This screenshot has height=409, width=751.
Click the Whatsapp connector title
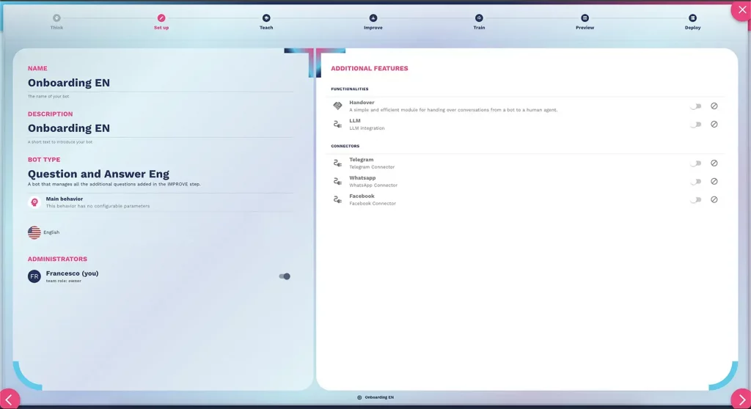[362, 177]
